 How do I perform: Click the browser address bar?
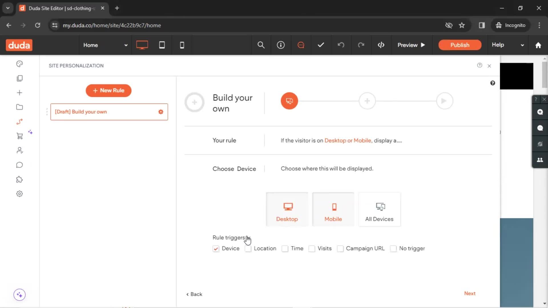[x=245, y=25]
